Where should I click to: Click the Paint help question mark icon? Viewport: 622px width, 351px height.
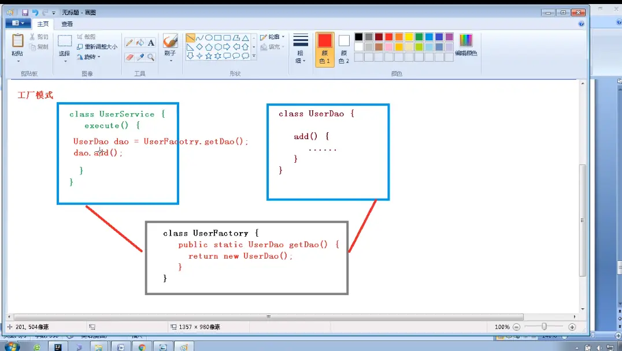click(x=581, y=24)
